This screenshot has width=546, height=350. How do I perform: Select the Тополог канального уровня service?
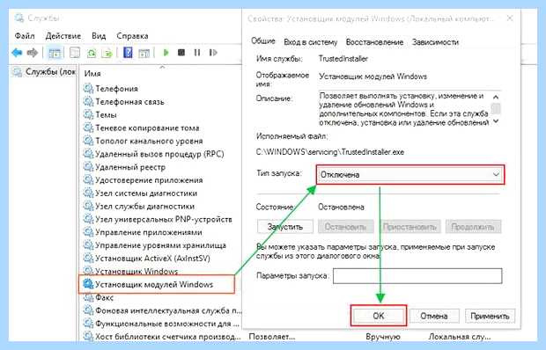coord(149,141)
